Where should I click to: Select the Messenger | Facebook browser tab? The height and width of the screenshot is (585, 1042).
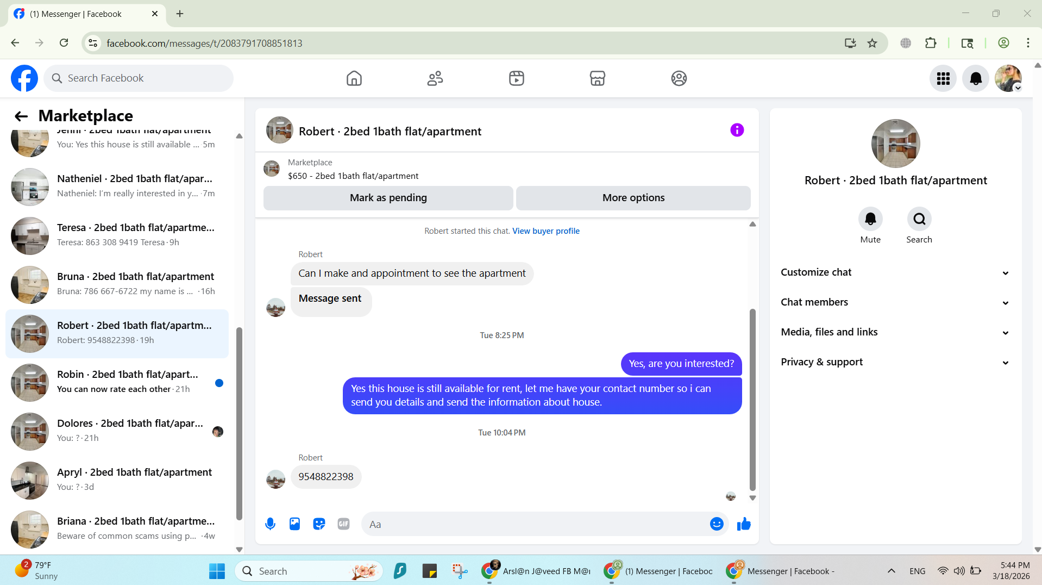tap(87, 14)
